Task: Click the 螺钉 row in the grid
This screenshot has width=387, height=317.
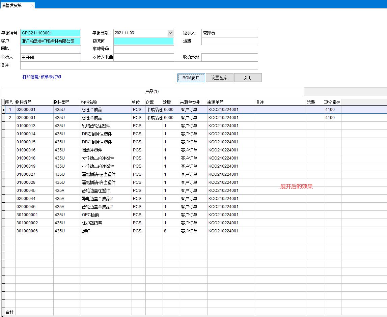Action: click(x=101, y=231)
